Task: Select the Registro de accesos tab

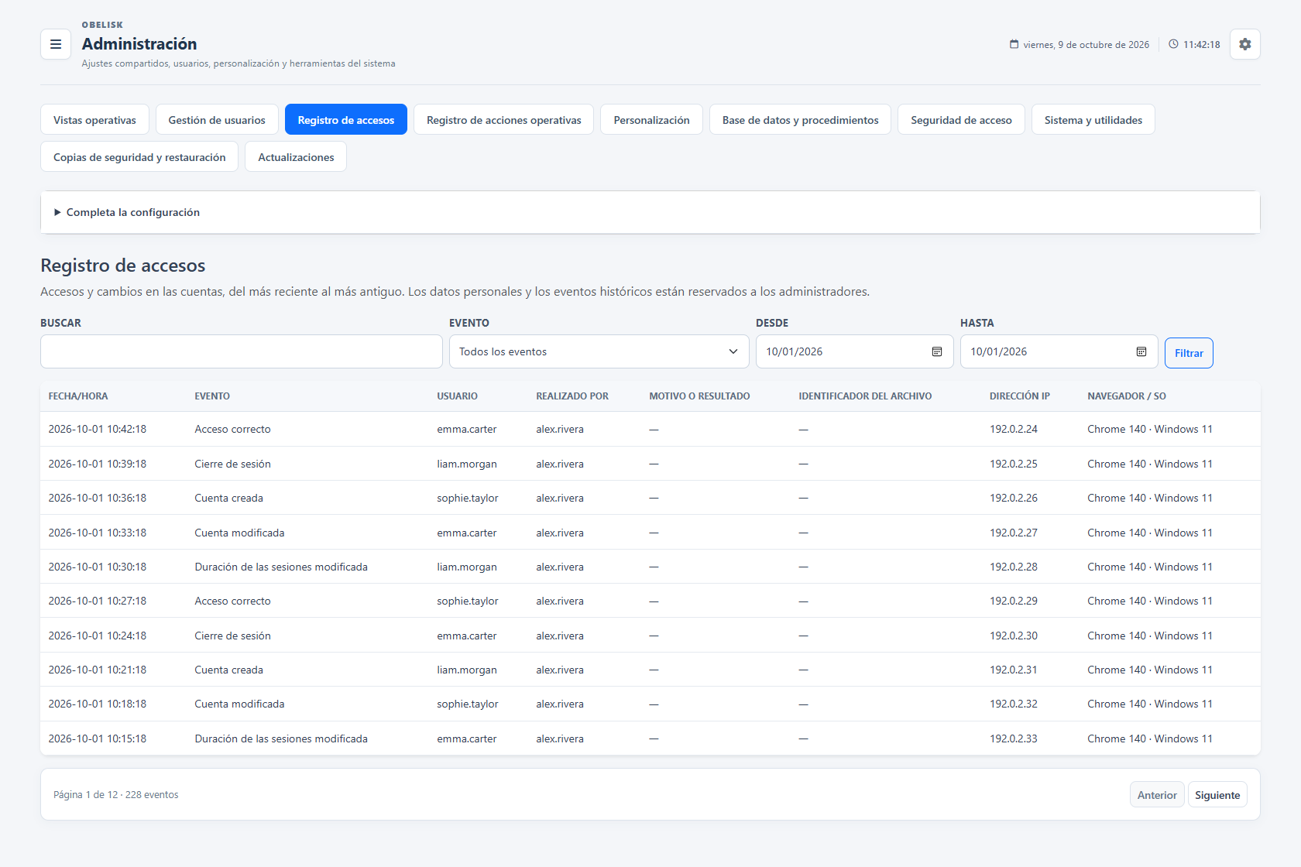Action: tap(346, 120)
